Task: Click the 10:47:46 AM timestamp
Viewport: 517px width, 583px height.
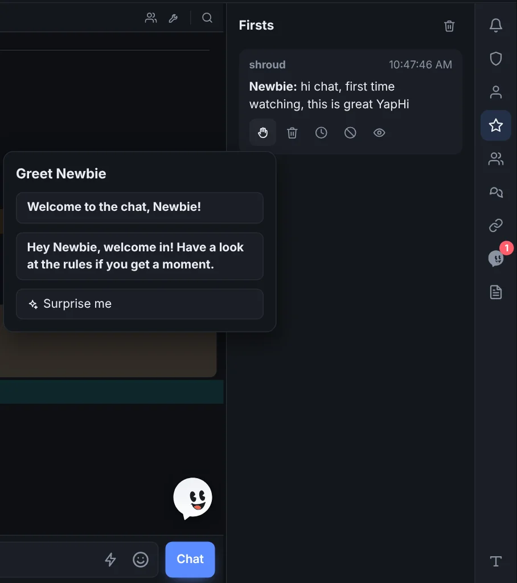Action: 420,65
